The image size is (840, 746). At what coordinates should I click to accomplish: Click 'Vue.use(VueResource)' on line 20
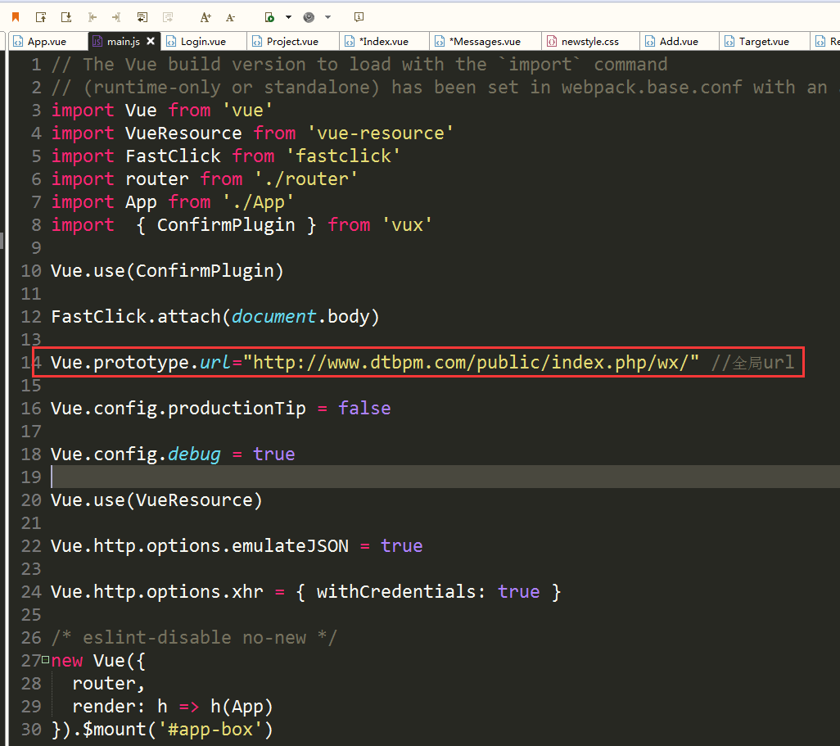click(x=156, y=500)
